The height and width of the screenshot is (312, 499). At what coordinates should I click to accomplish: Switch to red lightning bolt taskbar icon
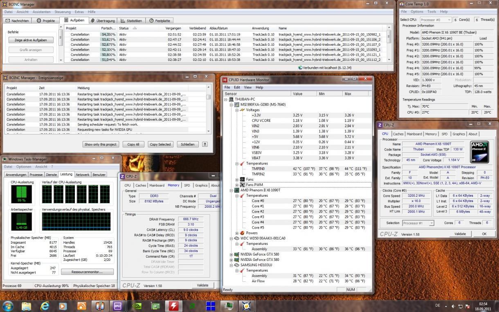pyautogui.click(x=174, y=306)
